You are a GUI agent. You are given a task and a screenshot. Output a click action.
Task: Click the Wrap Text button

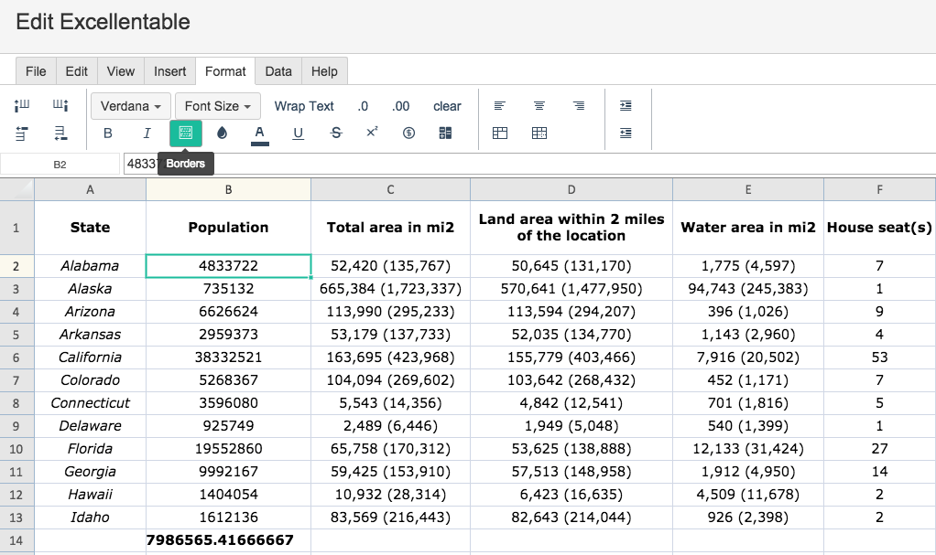(304, 106)
